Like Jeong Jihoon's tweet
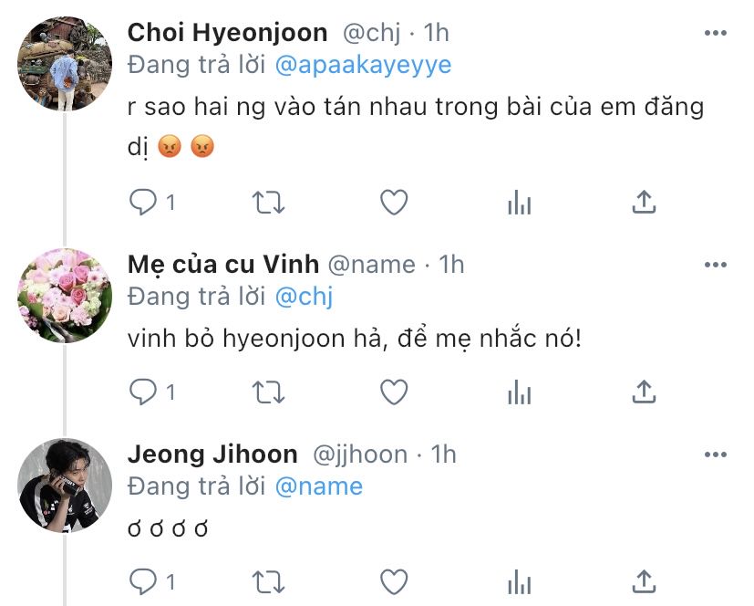This screenshot has height=606, width=754. coord(393,581)
